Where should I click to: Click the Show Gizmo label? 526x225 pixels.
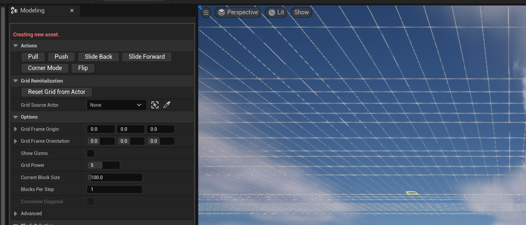coord(34,153)
